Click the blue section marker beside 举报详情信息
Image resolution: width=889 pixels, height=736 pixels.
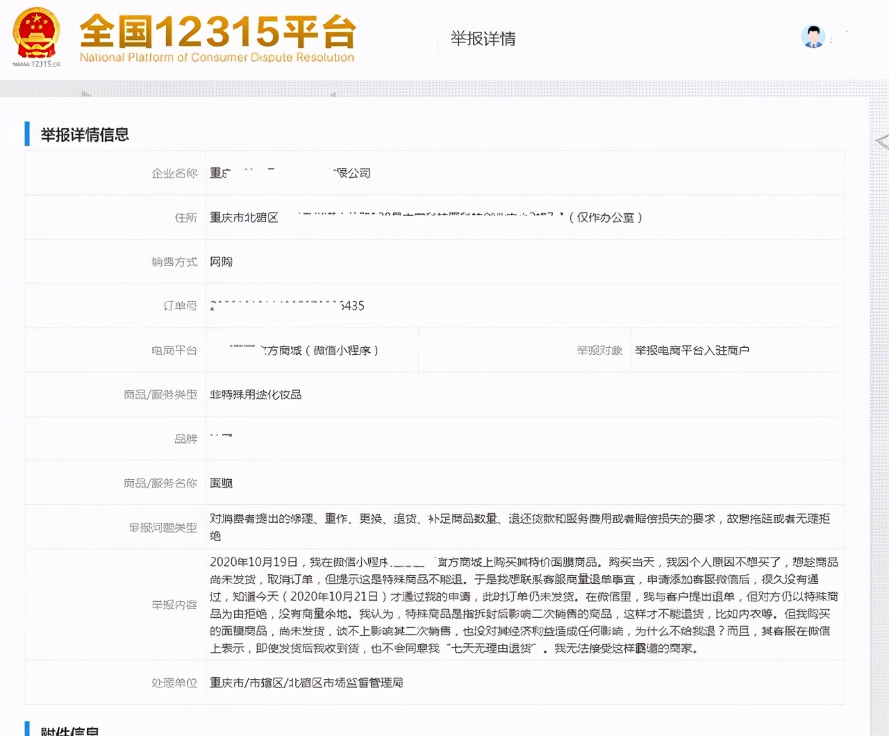point(27,134)
